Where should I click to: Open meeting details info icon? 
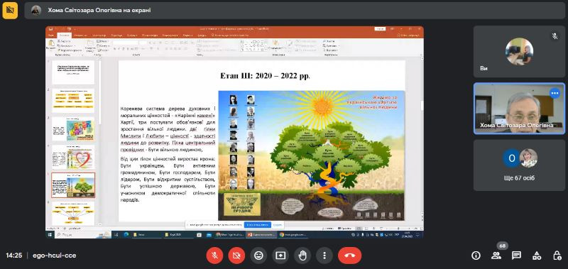coord(476,256)
